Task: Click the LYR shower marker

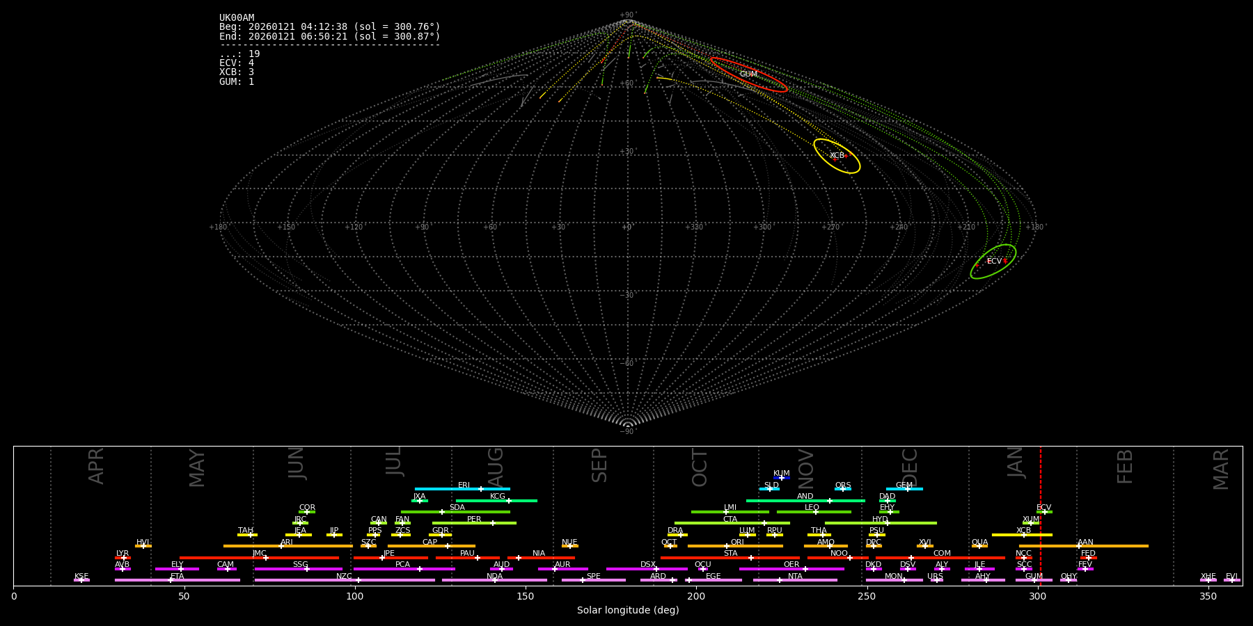Action: [123, 558]
